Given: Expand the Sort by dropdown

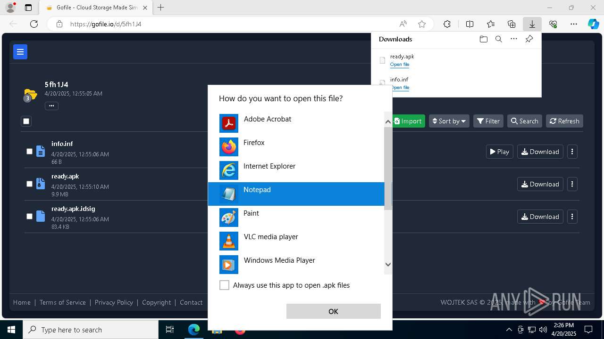Looking at the screenshot, I should pos(449,121).
